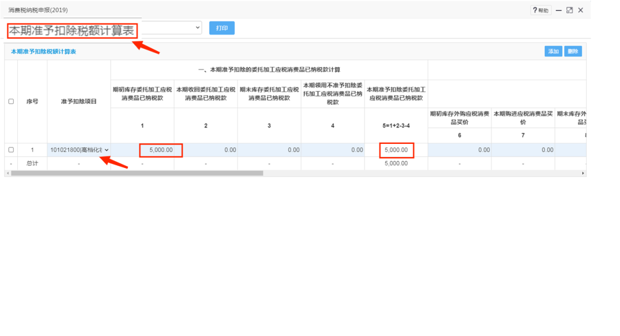Edit column 1 field showing 5,000.00

coord(160,150)
